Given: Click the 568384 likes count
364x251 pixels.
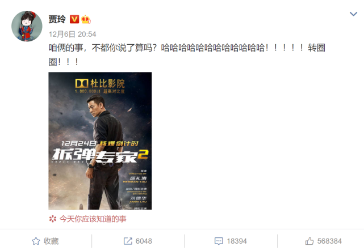Looking at the screenshot, I should [329, 241].
